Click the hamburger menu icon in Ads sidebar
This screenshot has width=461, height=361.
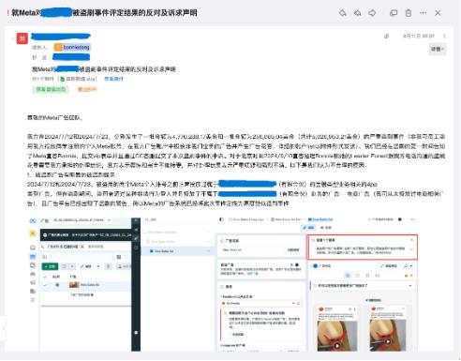33,300
